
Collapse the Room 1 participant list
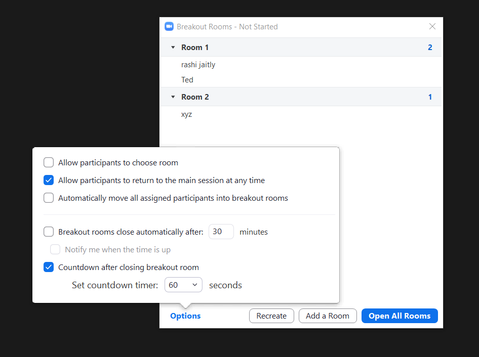[173, 48]
